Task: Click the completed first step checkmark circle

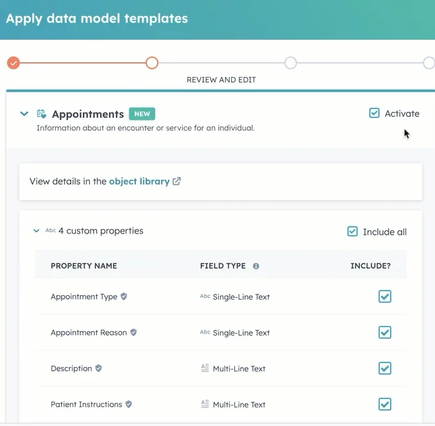Action: coord(13,63)
